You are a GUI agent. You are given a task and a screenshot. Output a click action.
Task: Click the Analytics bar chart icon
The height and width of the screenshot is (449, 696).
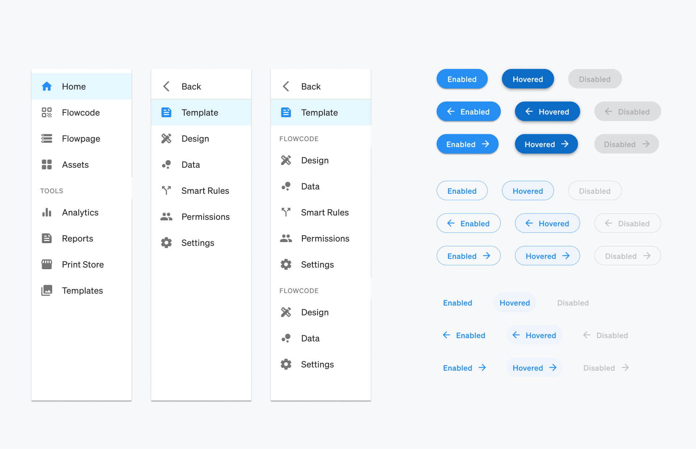click(47, 212)
